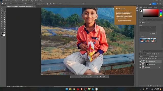Create new group folder icon

pos(156,86)
